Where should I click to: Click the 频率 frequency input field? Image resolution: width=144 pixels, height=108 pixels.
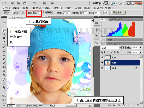pyautogui.click(x=97, y=13)
